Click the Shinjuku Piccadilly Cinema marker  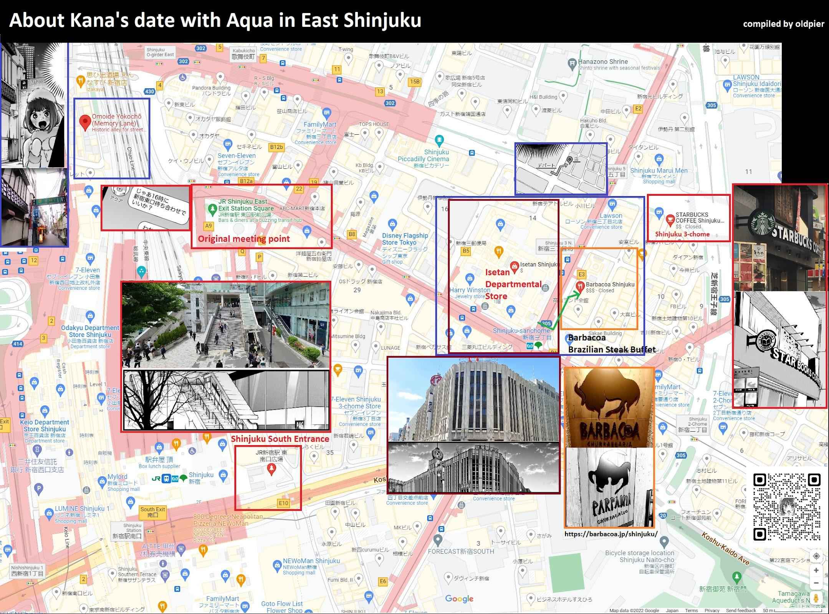439,140
